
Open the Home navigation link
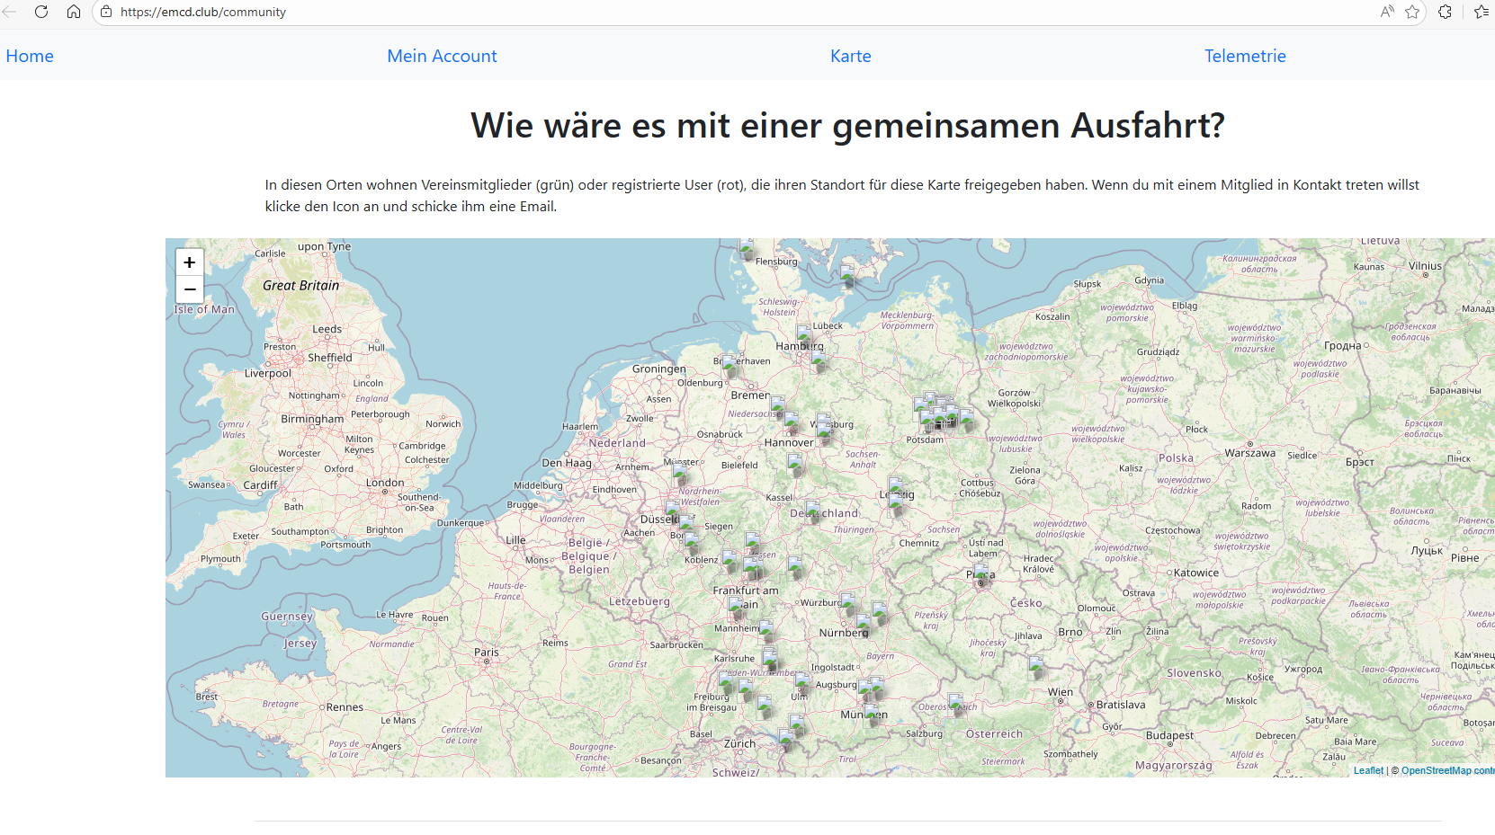tap(30, 56)
